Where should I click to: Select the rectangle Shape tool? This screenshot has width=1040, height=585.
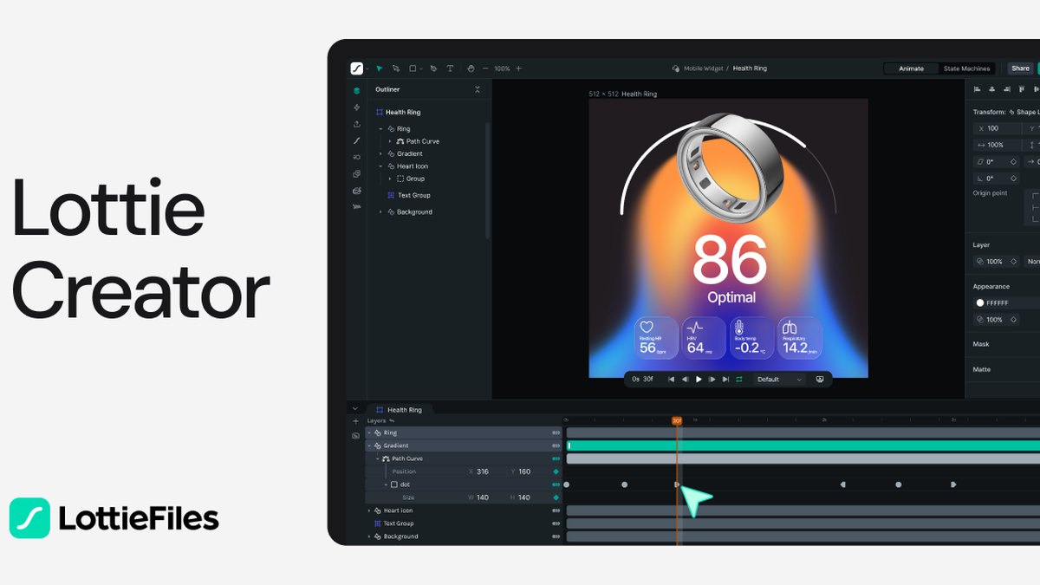(413, 68)
